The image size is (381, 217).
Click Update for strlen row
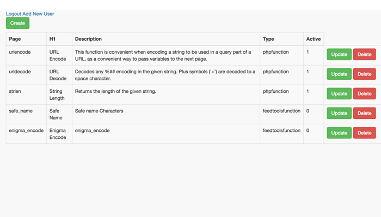coord(339,93)
